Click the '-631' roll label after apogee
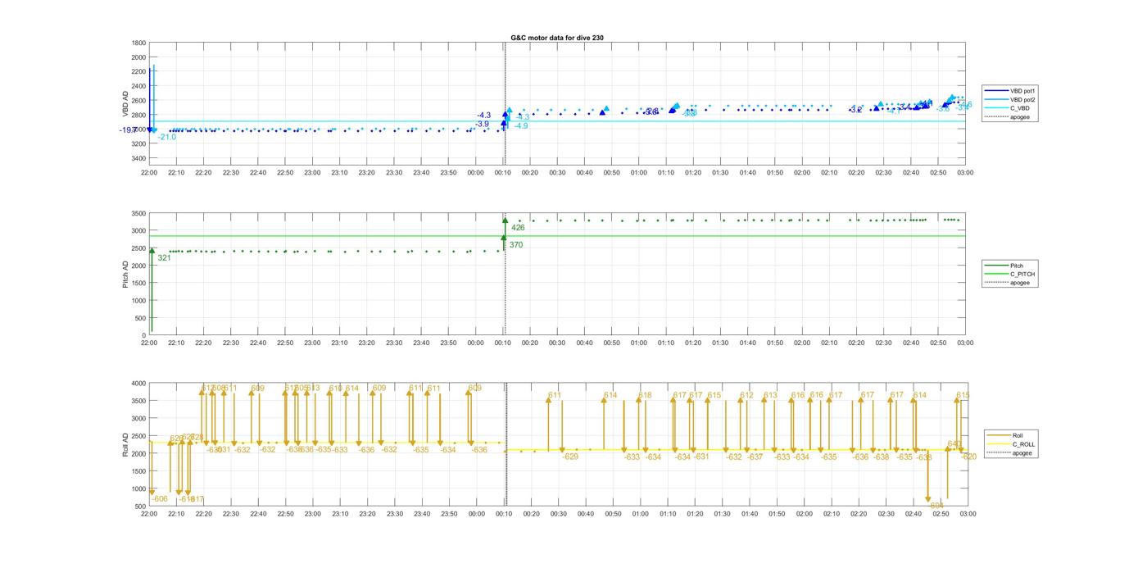The image size is (1147, 568). click(701, 457)
